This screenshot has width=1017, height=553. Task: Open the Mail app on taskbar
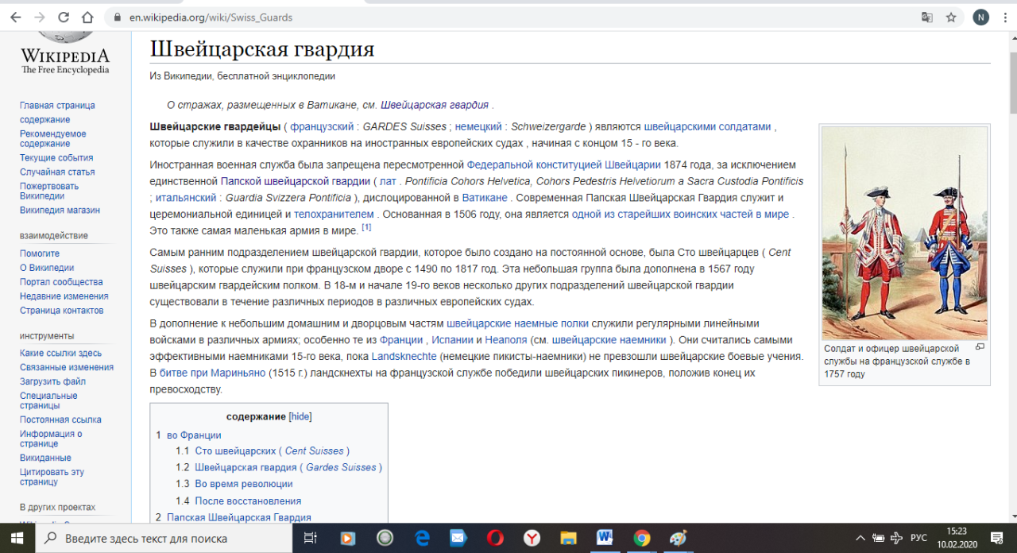pyautogui.click(x=458, y=538)
